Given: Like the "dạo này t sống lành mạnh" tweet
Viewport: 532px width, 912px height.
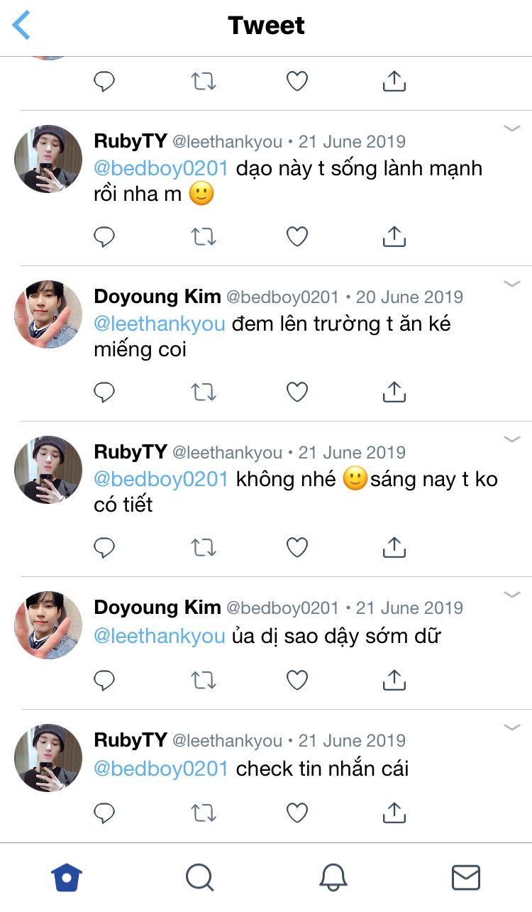Looking at the screenshot, I should pyautogui.click(x=297, y=236).
